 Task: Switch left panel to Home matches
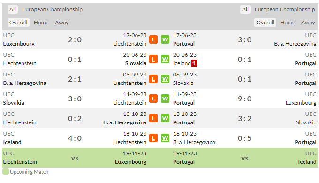tap(41, 23)
